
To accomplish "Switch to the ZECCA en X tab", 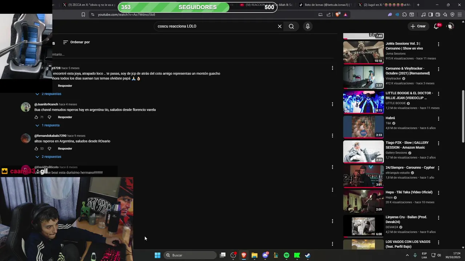I will coord(89,5).
